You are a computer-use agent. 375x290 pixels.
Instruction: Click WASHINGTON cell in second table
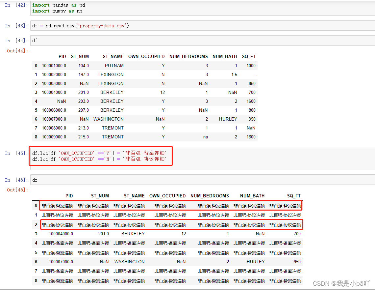pos(129,262)
